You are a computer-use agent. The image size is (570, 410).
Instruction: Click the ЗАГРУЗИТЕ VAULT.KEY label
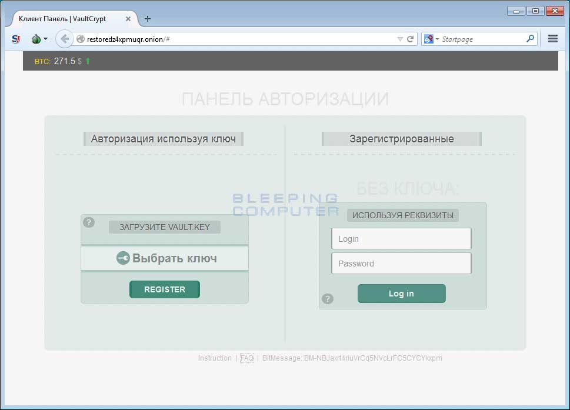point(165,227)
